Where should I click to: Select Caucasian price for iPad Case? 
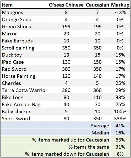97,62
